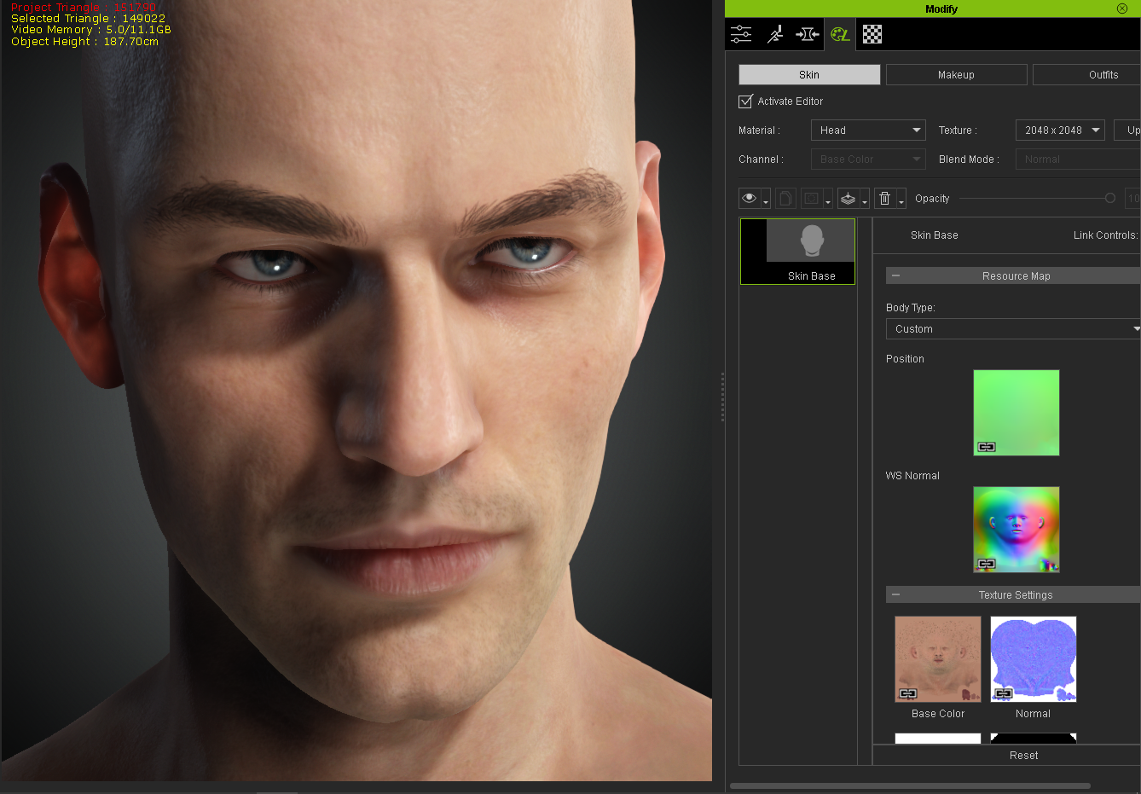Collapse the Texture Settings section
Screen dimensions: 1141x794
[895, 595]
